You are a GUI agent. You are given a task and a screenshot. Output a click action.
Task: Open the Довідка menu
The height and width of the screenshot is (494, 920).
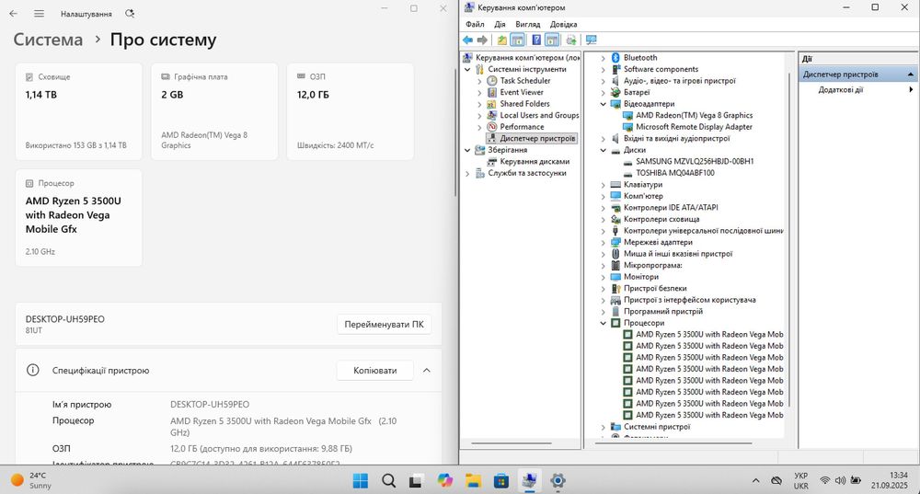pos(563,24)
